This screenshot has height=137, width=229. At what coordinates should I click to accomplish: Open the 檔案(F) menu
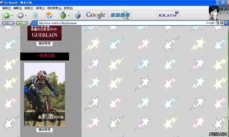7,8
